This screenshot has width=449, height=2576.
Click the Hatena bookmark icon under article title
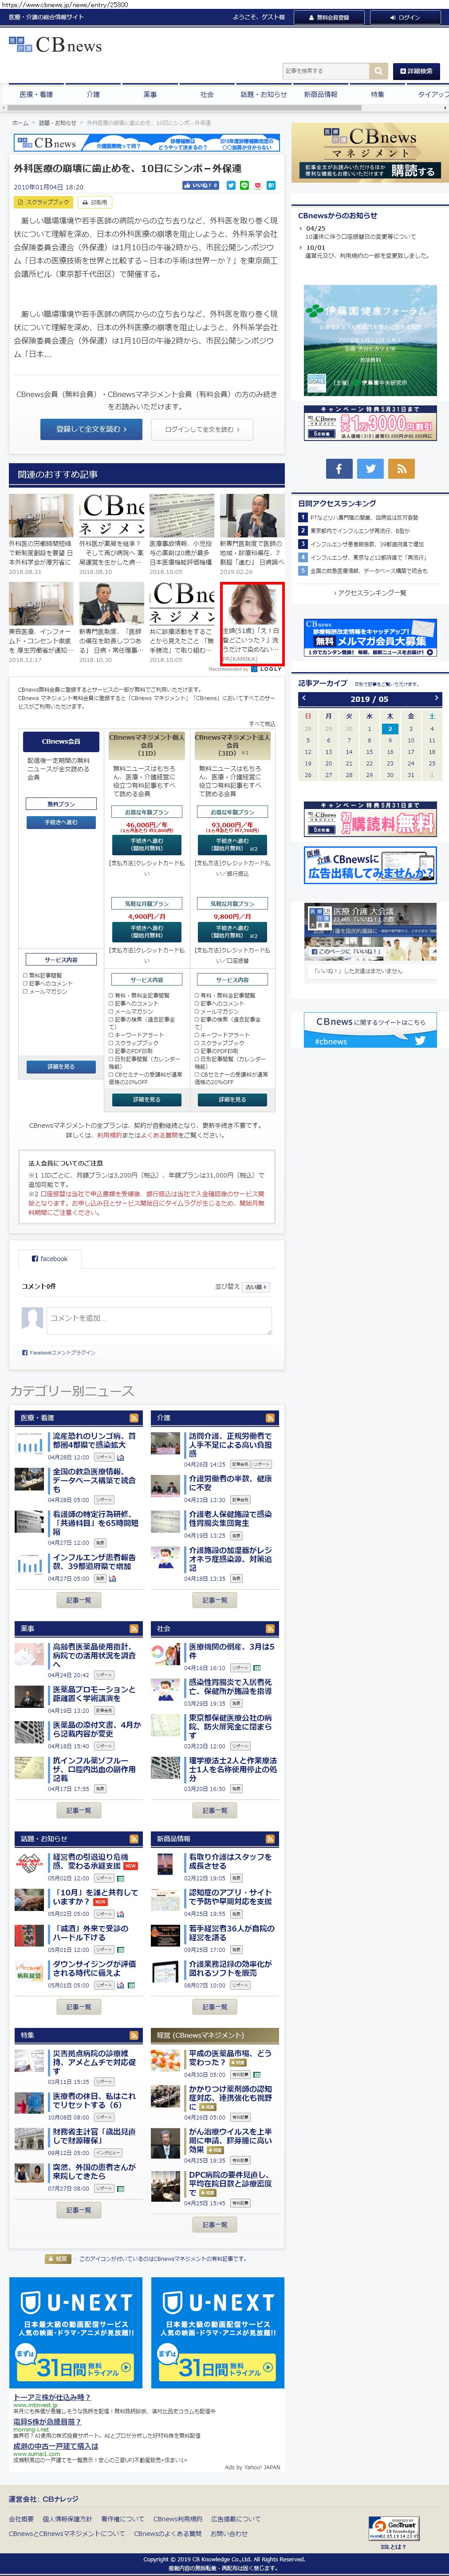coord(272,186)
